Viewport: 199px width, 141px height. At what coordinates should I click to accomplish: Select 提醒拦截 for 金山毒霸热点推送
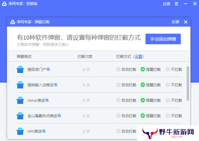click(x=151, y=116)
